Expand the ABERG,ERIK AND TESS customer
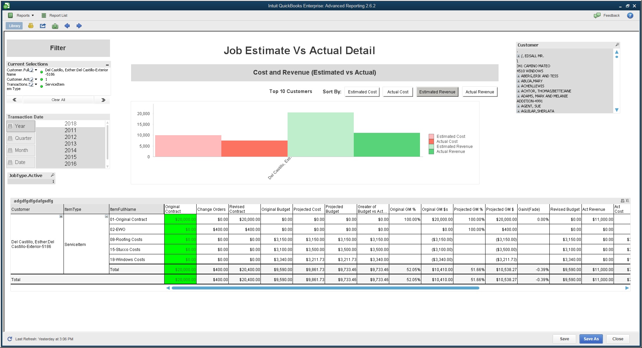This screenshot has width=642, height=348. pos(518,76)
